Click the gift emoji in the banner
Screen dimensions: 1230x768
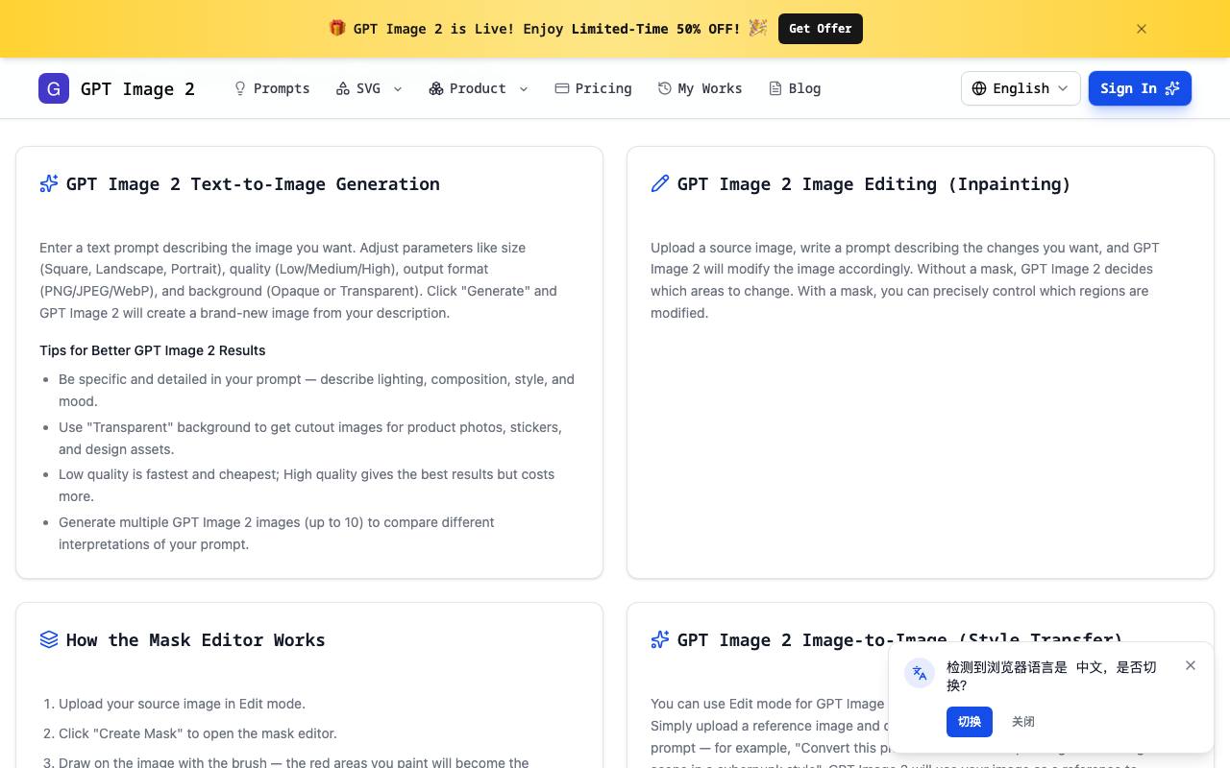pos(337,28)
